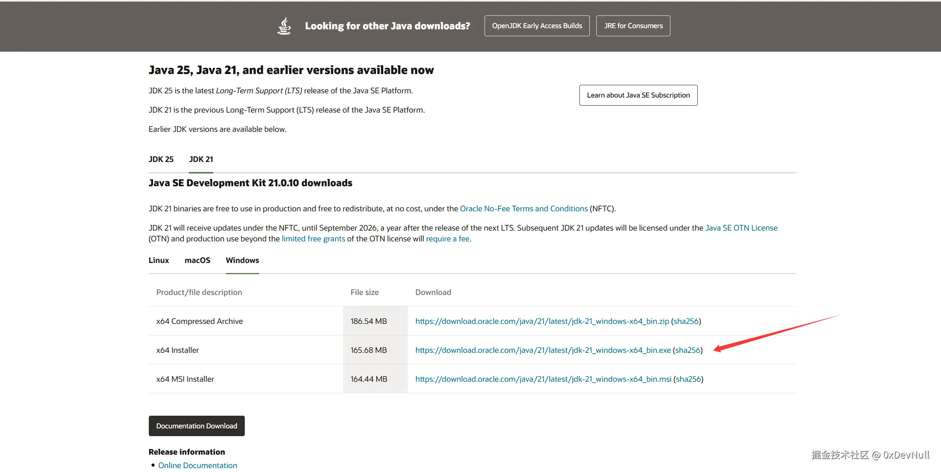Follow the limited free grants link

pyautogui.click(x=313, y=239)
